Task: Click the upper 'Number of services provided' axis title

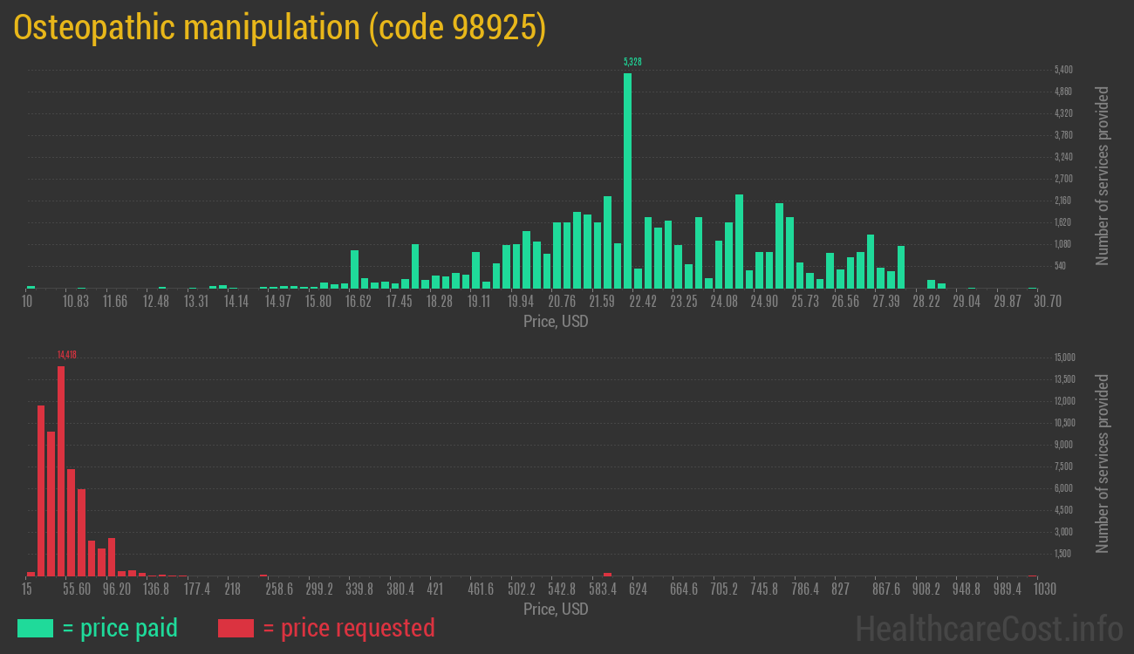Action: coord(1103,175)
